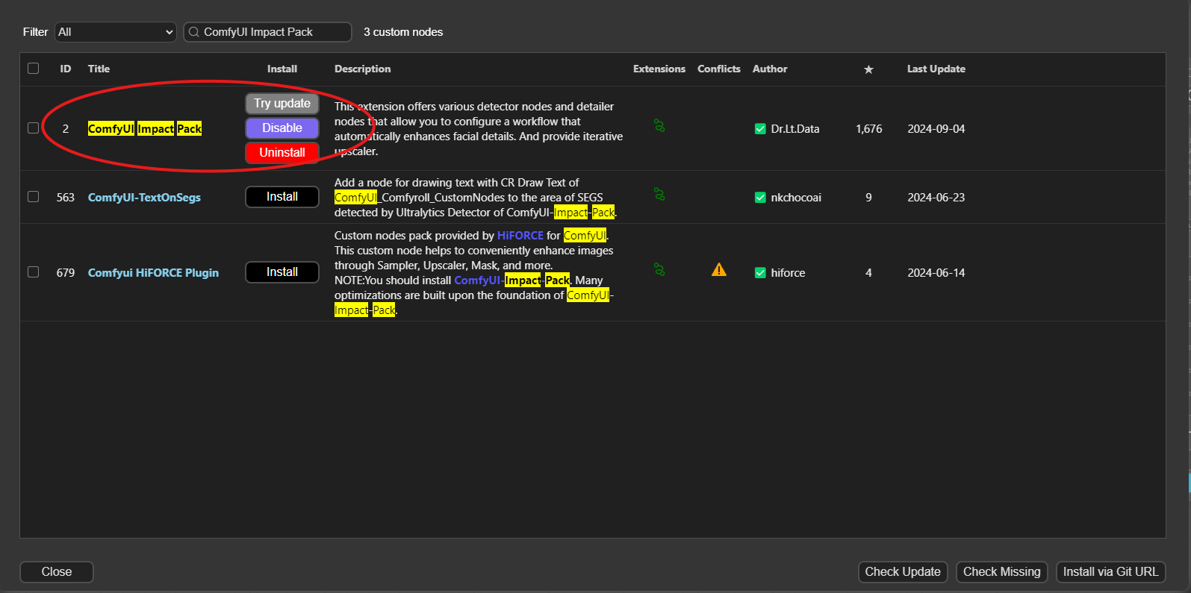Click the green verified checkmark beside nkchocoai
1191x593 pixels.
coord(760,198)
